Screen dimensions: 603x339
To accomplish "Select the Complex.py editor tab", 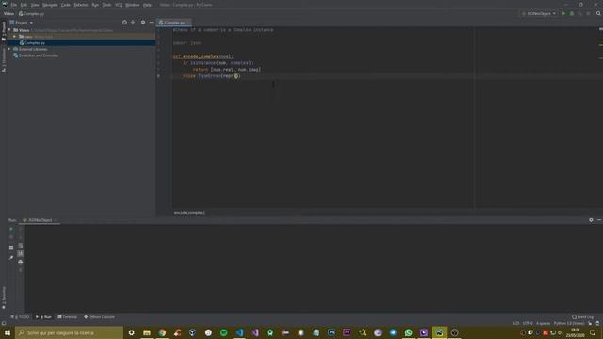I will (172, 23).
